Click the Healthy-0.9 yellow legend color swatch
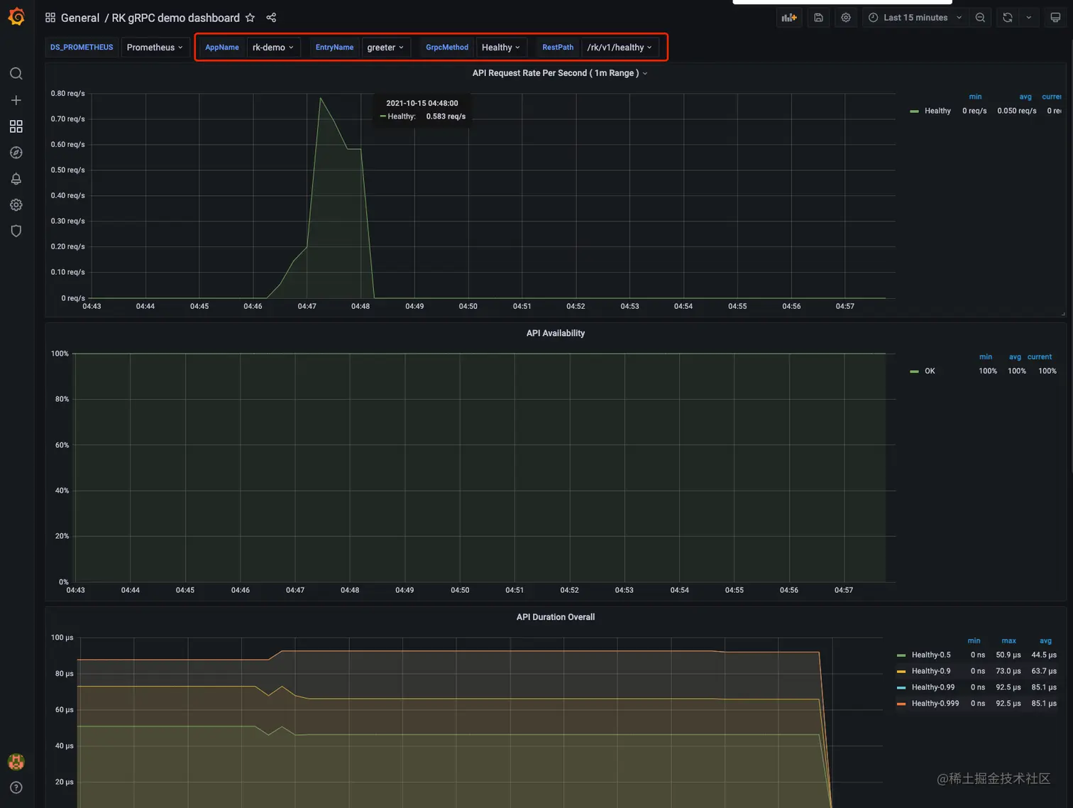 (x=901, y=672)
